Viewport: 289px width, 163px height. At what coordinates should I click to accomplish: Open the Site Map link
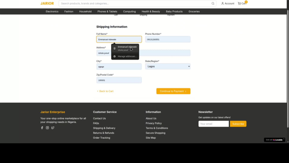[151, 138]
